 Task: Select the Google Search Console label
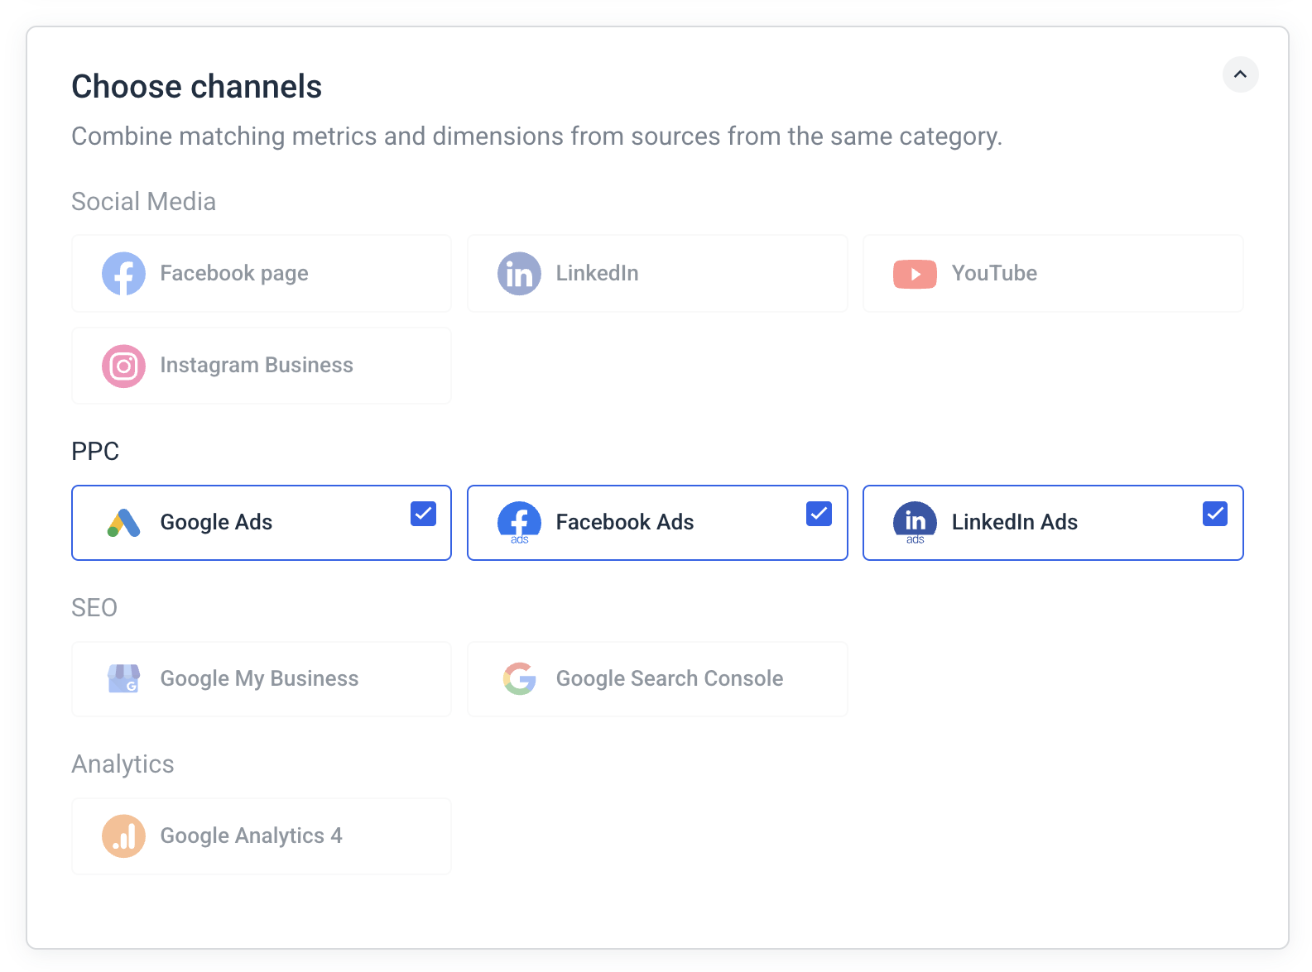pyautogui.click(x=669, y=679)
